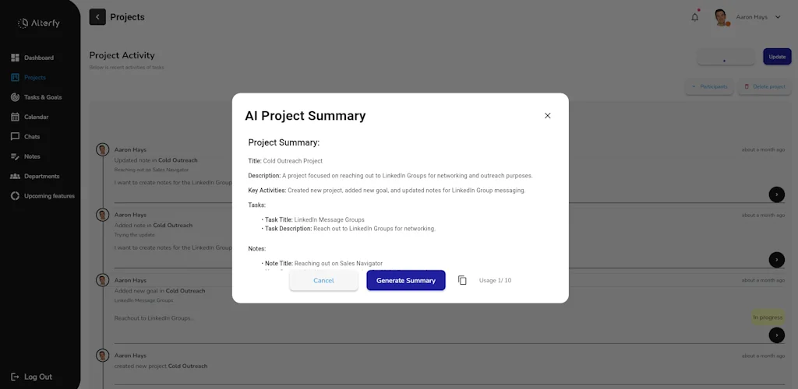Screen dimensions: 798x389
Task: Click the copy summary icon
Action: pyautogui.click(x=462, y=280)
